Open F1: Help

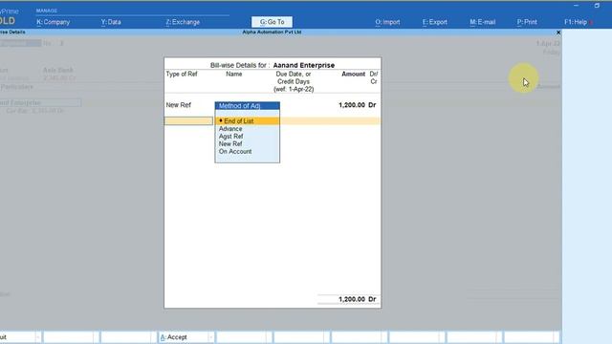576,22
